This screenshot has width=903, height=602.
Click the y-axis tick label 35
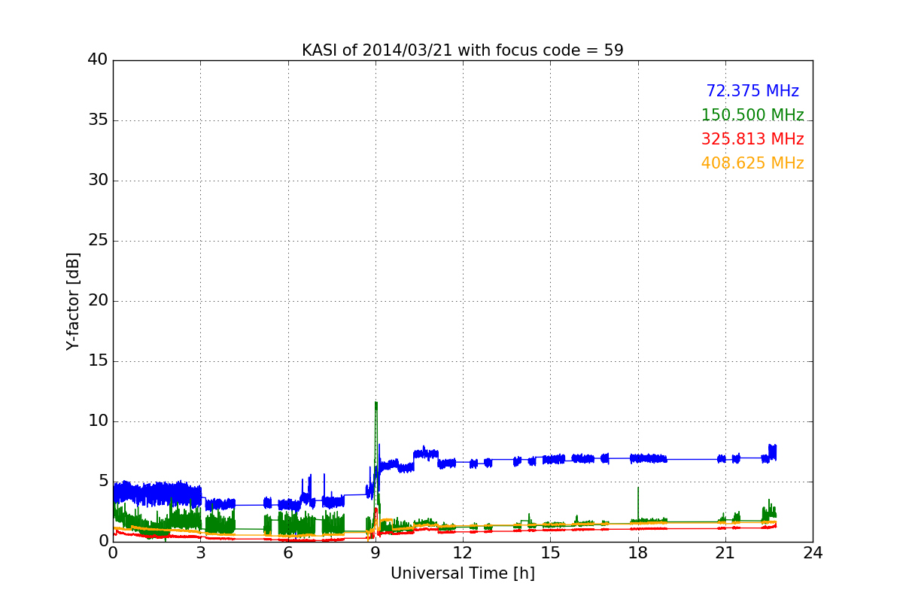pyautogui.click(x=98, y=120)
